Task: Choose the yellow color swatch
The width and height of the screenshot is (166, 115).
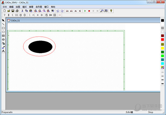Action: point(162,48)
